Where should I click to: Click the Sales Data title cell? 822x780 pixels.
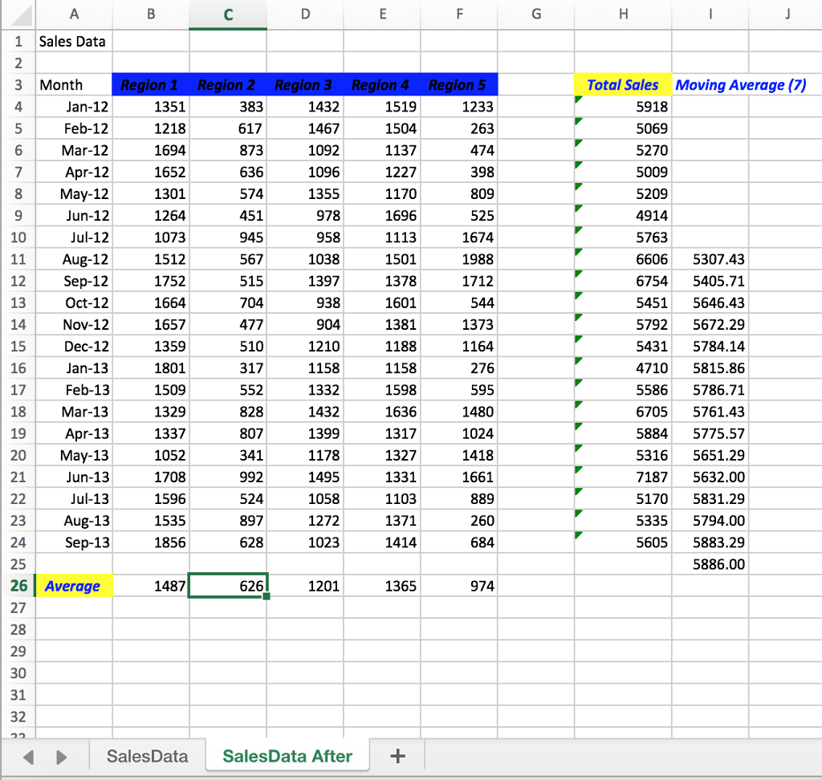tap(73, 42)
